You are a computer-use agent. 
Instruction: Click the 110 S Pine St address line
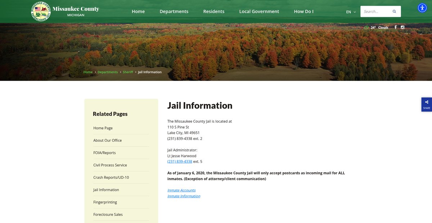[x=178, y=127]
